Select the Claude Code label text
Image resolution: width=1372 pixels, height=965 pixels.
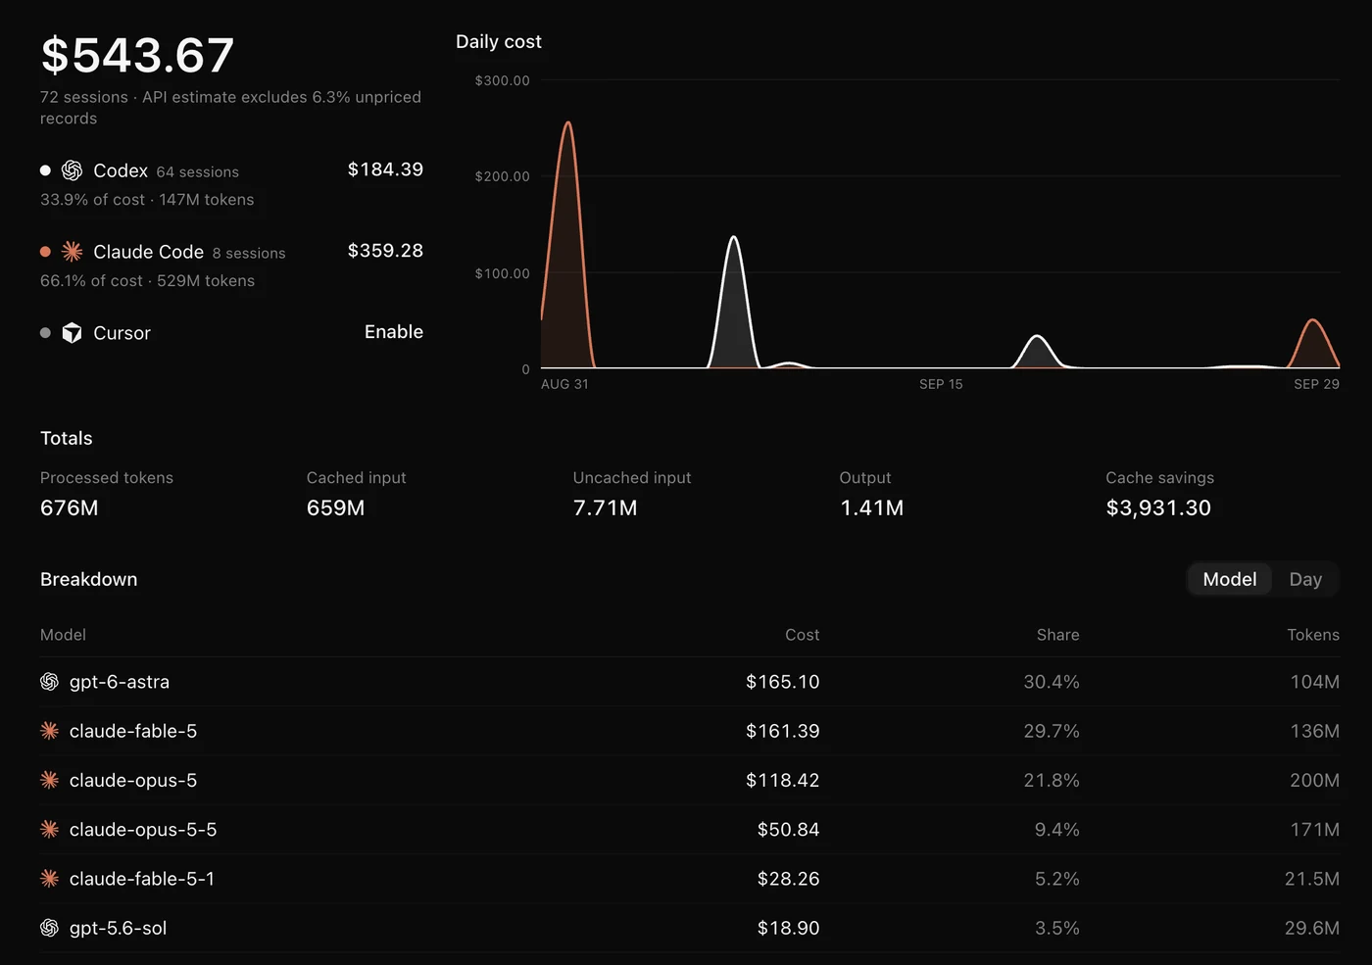(148, 252)
